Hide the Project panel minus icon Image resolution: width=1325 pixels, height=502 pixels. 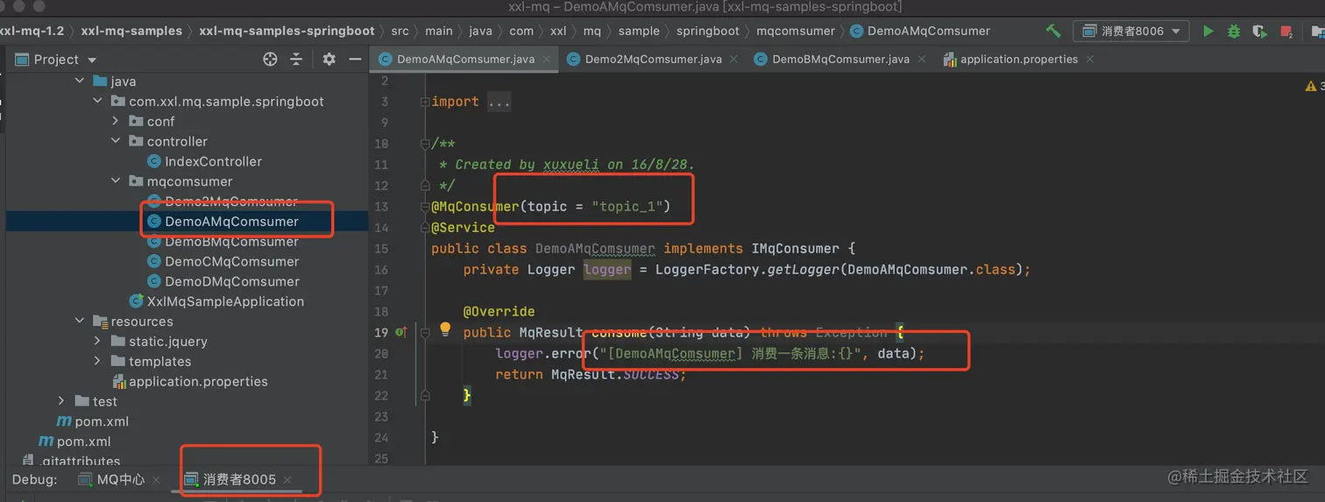355,59
